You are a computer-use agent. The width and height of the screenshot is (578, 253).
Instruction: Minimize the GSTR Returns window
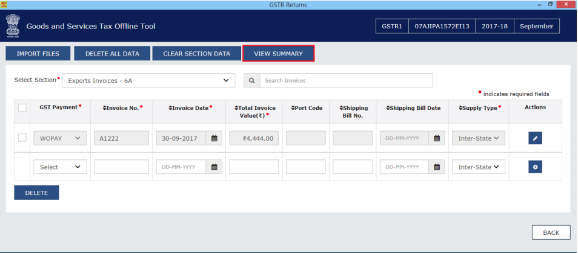click(540, 4)
